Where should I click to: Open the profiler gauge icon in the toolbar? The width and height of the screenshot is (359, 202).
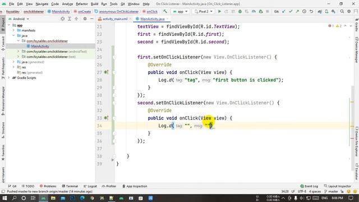(254, 11)
